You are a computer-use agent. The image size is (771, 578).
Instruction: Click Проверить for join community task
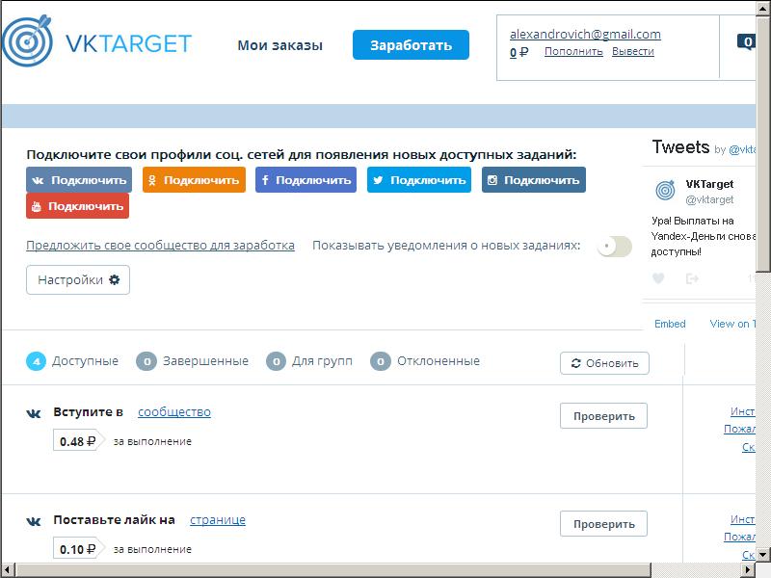(x=603, y=416)
